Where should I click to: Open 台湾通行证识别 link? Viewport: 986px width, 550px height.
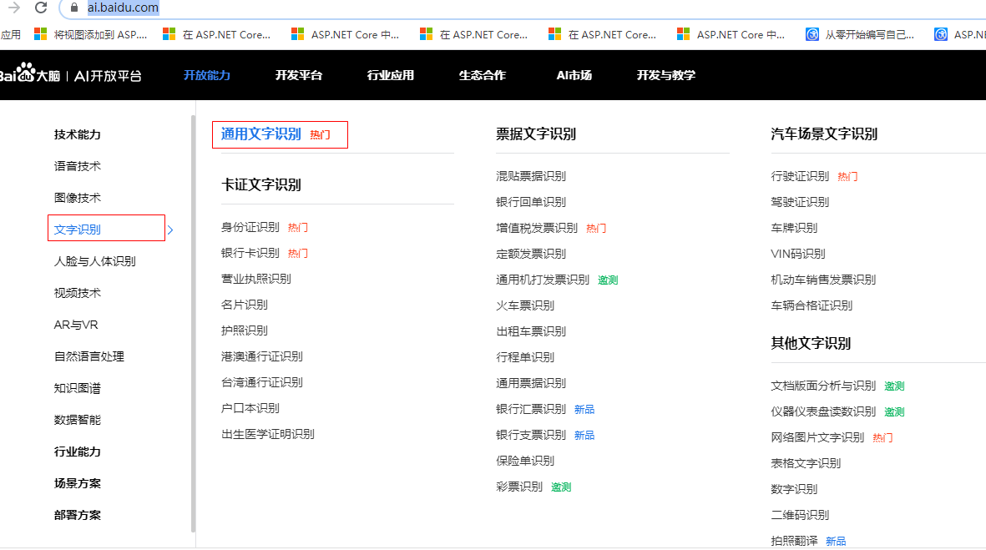(261, 382)
